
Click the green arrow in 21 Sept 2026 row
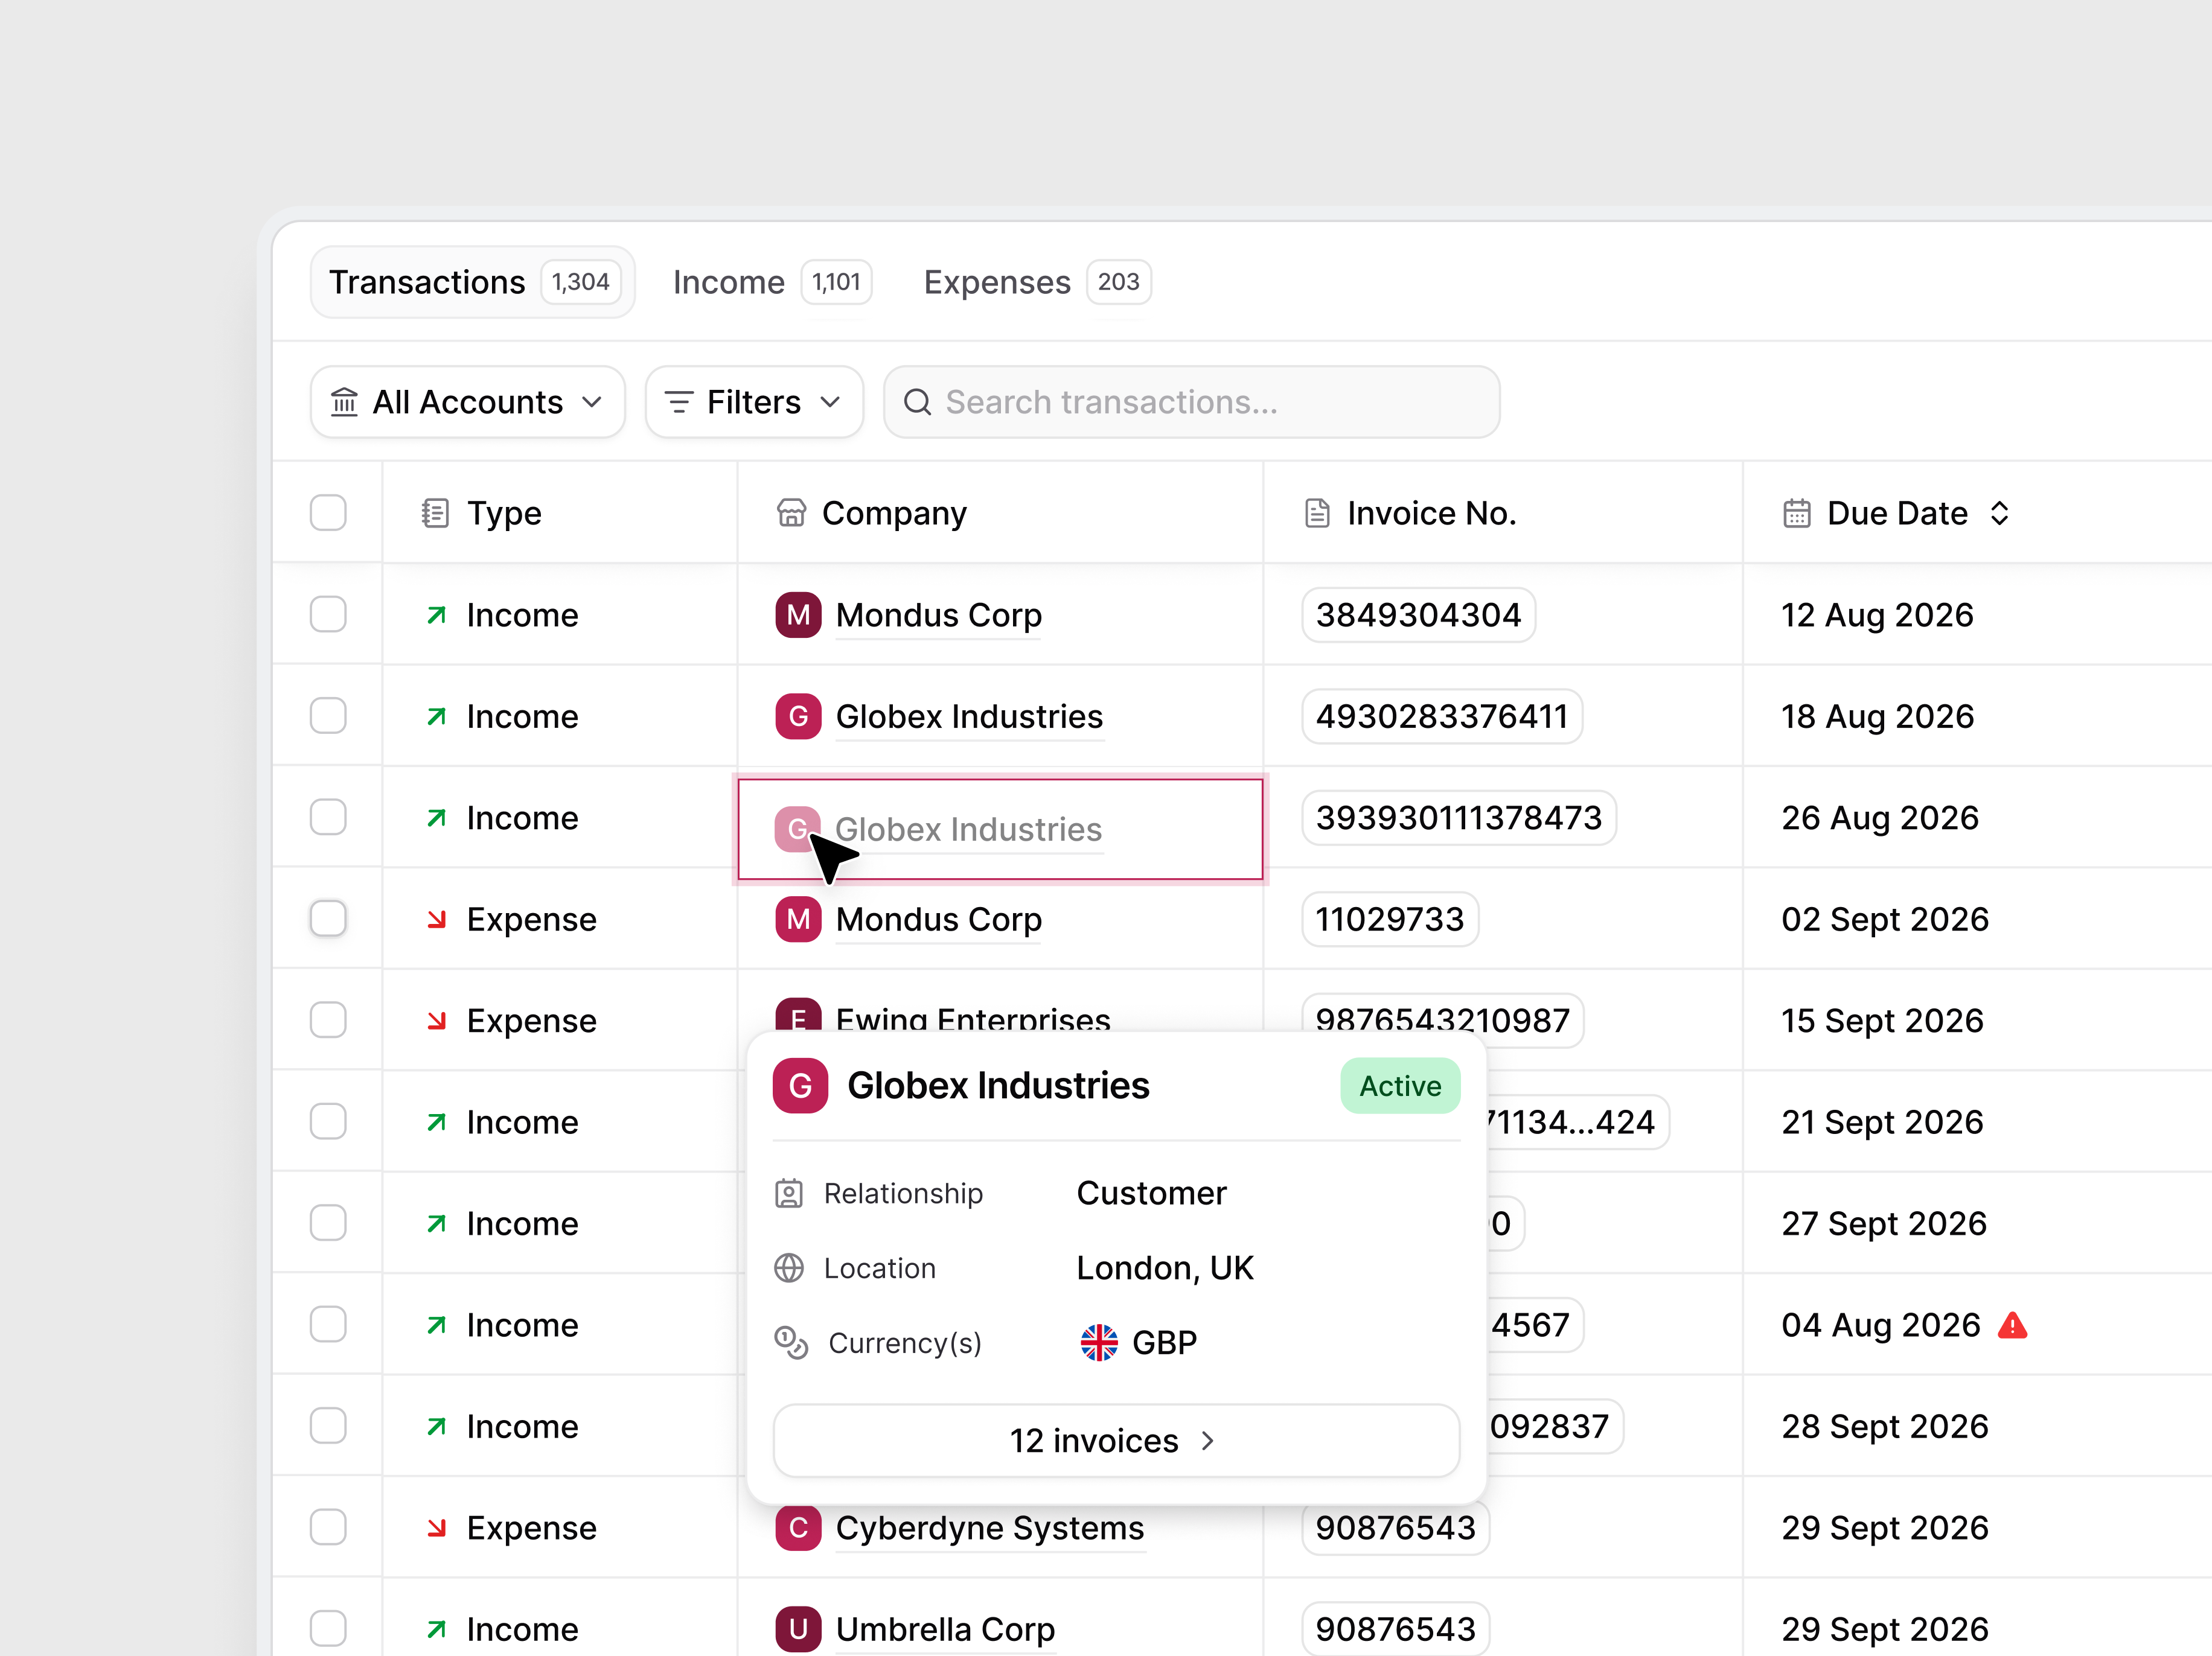click(436, 1123)
